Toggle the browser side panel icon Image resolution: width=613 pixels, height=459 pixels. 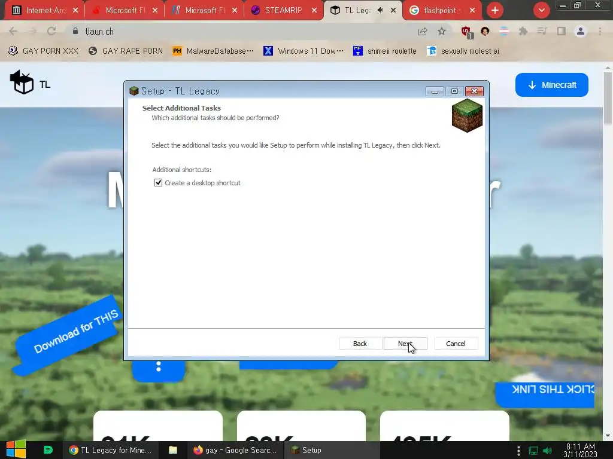pyautogui.click(x=562, y=31)
